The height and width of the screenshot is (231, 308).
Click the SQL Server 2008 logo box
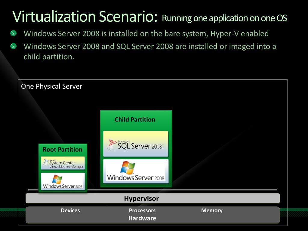136,144
